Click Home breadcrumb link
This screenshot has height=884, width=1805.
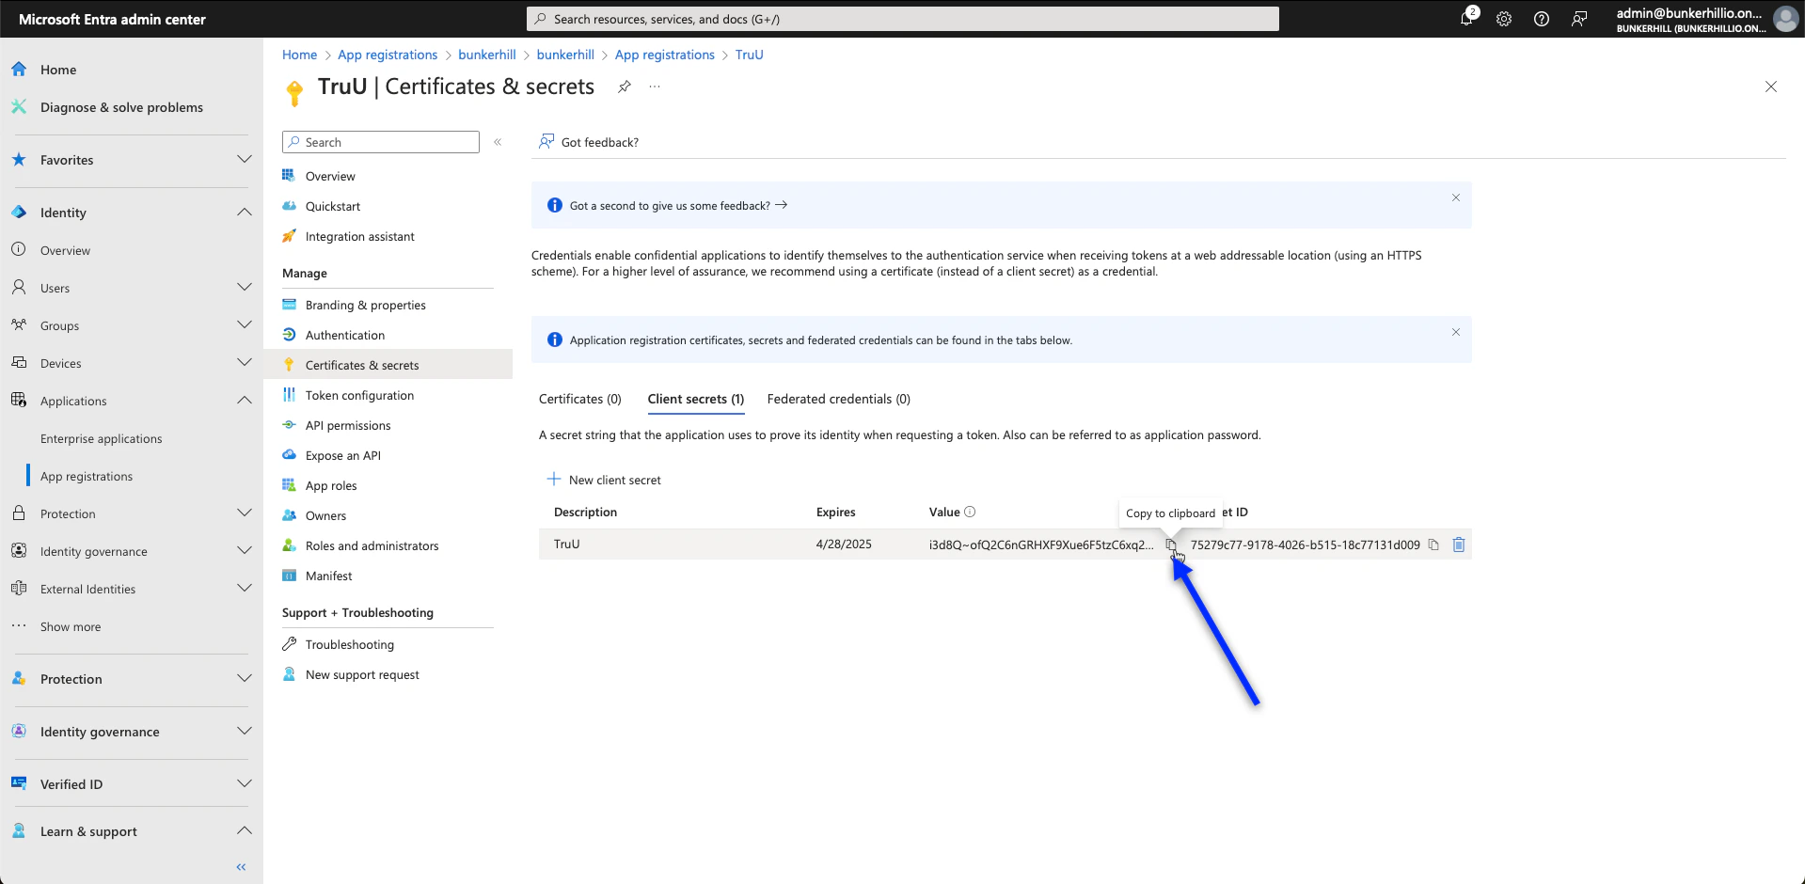[299, 55]
